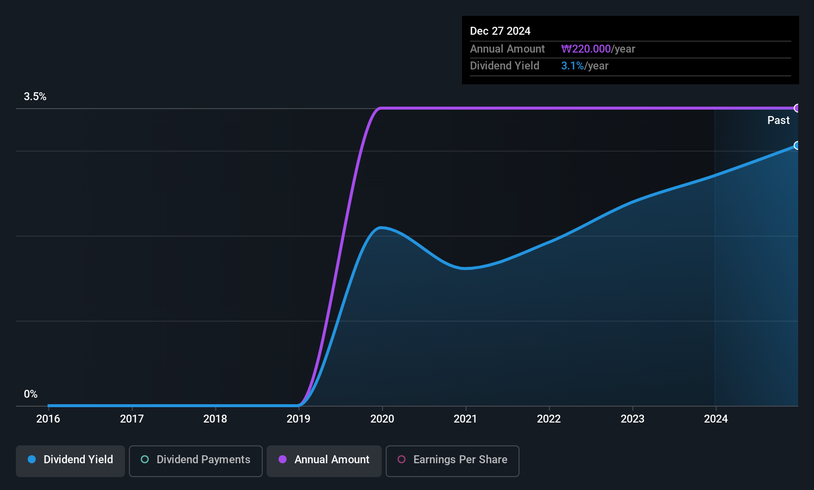Click the 2019 x-axis label
Viewport: 814px width, 490px height.
(298, 419)
